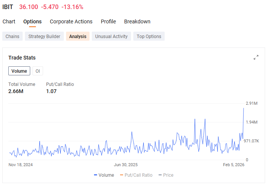The height and width of the screenshot is (185, 267).
Task: Click the 2.91M axis label
Action: pos(252,103)
